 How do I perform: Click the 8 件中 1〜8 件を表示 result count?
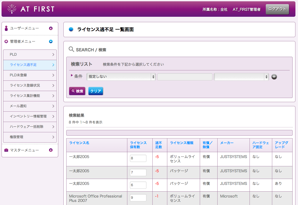86,122
